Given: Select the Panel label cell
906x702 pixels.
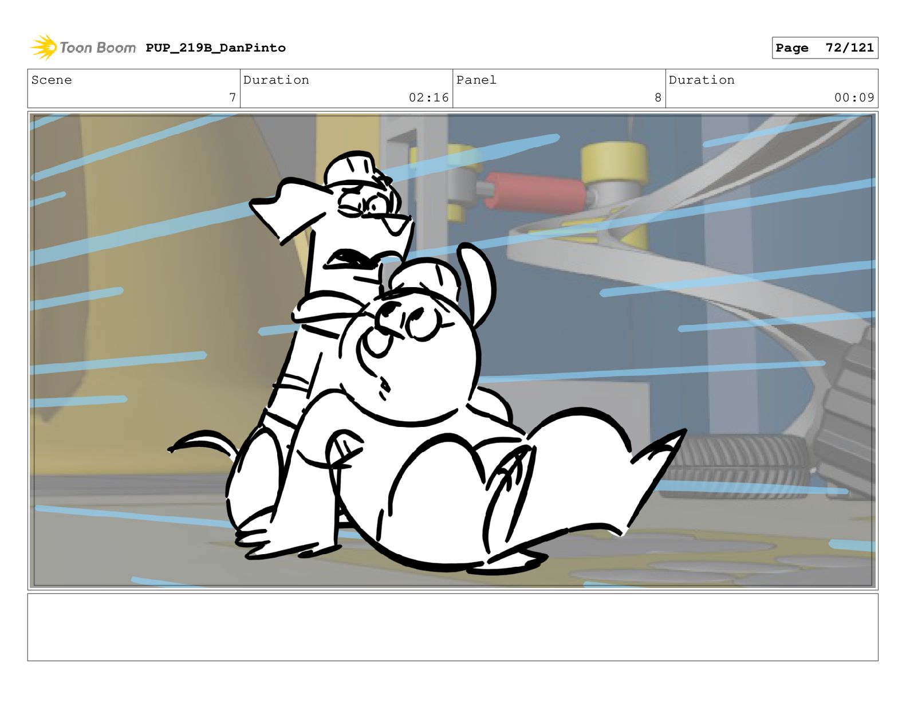Looking at the screenshot, I should [x=559, y=88].
